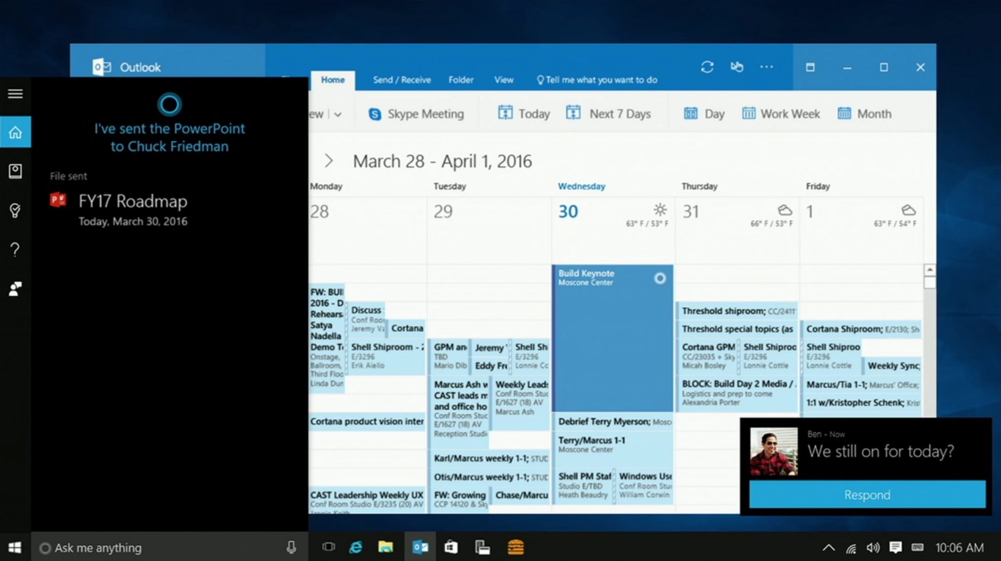Image resolution: width=1001 pixels, height=561 pixels.
Task: Switch to the Home ribbon tab
Action: [x=333, y=80]
